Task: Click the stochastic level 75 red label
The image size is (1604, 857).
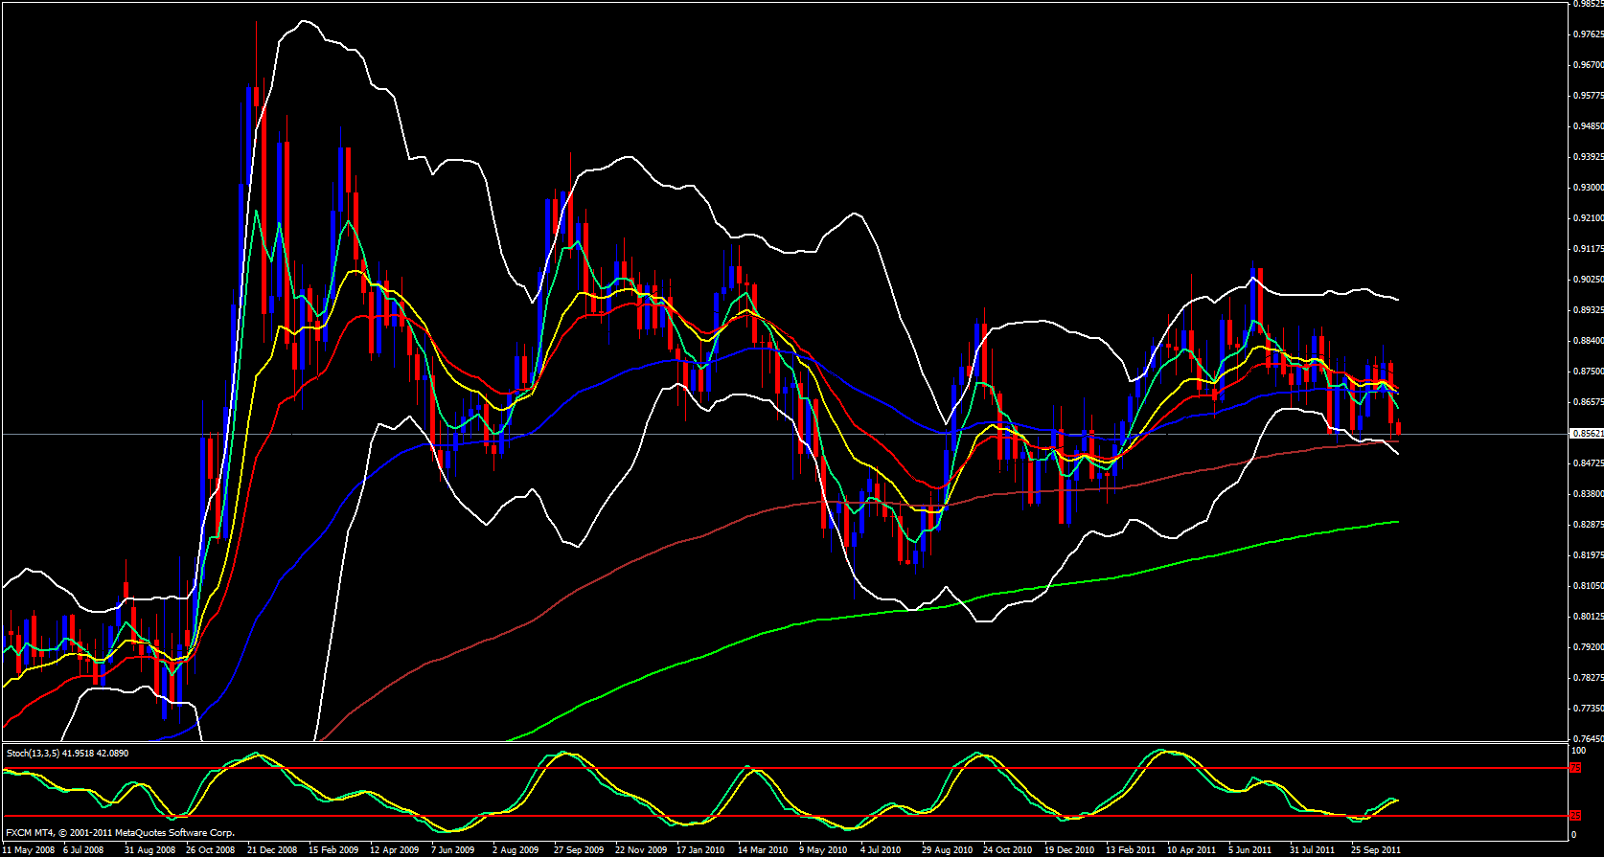Action: tap(1575, 768)
